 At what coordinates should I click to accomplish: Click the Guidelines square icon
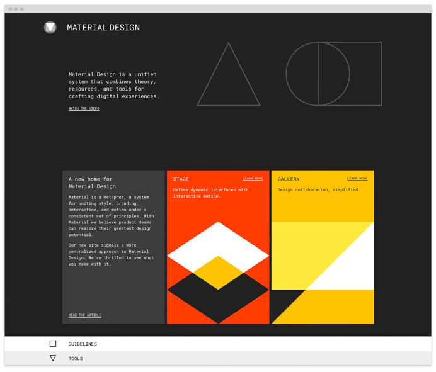[x=53, y=344]
